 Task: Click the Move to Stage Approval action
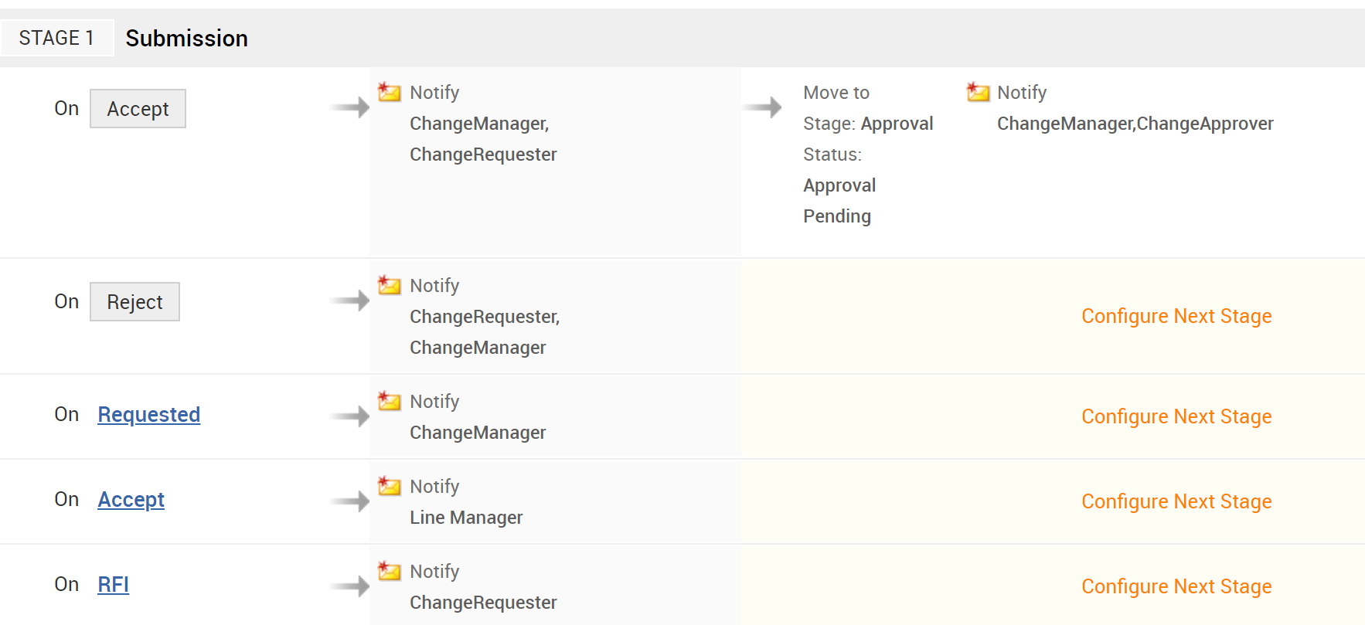pyautogui.click(x=867, y=124)
